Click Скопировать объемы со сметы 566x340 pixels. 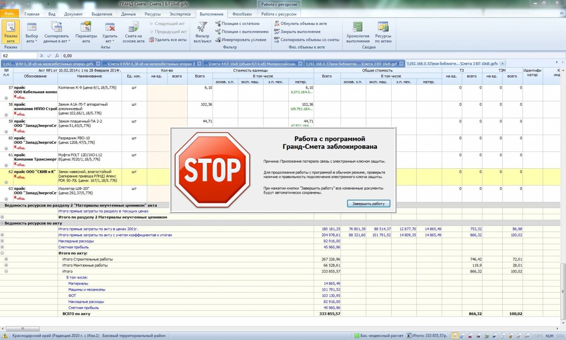pos(307,40)
